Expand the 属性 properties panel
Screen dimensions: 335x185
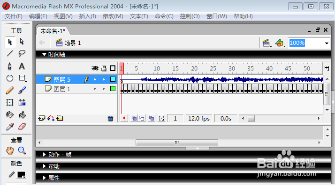[x=44, y=178]
